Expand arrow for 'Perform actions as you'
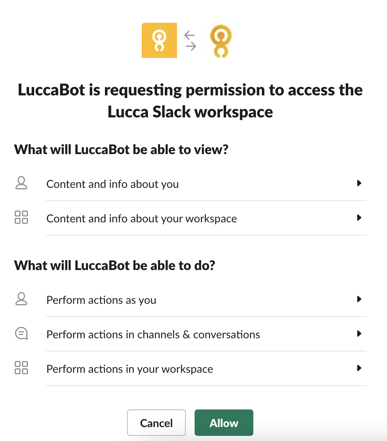This screenshot has height=441, width=387. (x=359, y=299)
